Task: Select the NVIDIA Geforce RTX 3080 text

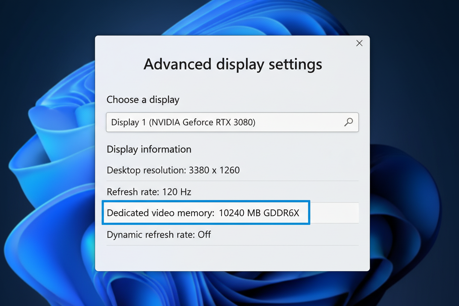Action: pyautogui.click(x=202, y=122)
